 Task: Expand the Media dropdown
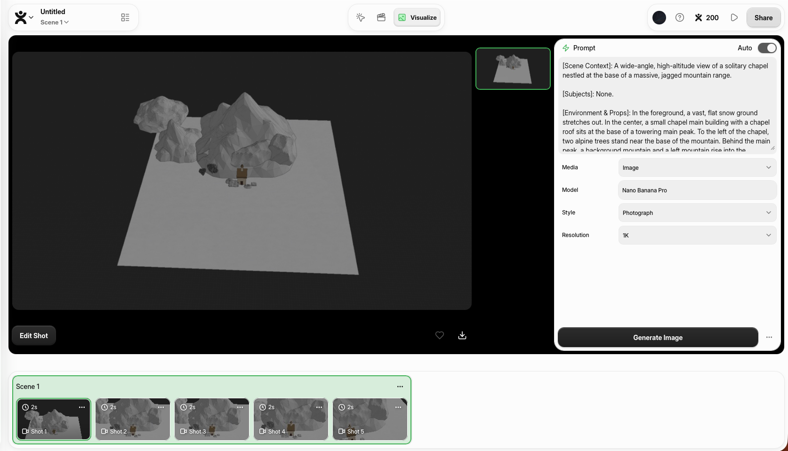point(697,167)
